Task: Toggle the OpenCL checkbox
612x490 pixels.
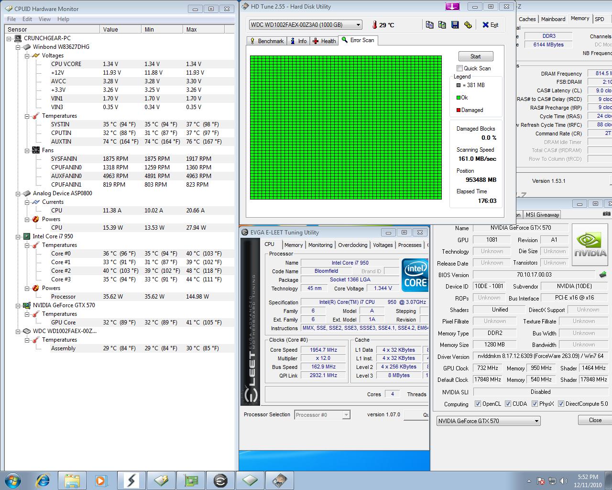Action: (478, 404)
